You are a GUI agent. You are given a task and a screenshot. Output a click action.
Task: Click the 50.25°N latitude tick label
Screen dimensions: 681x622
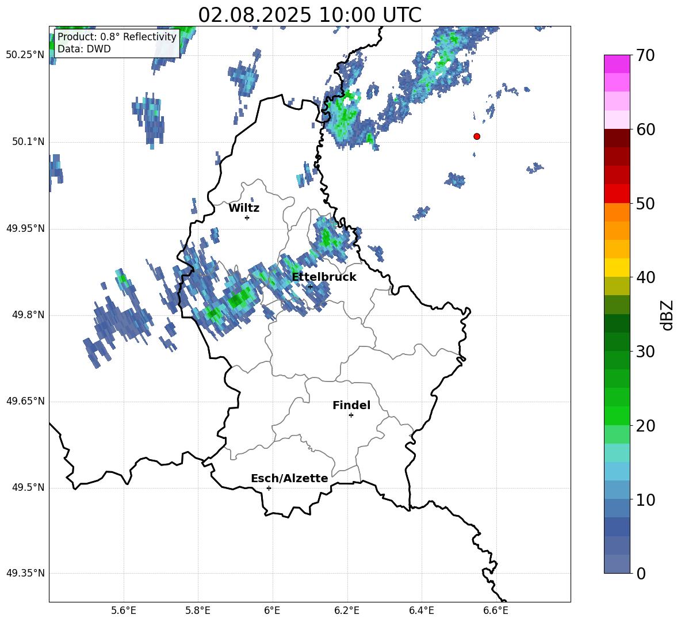[25, 55]
